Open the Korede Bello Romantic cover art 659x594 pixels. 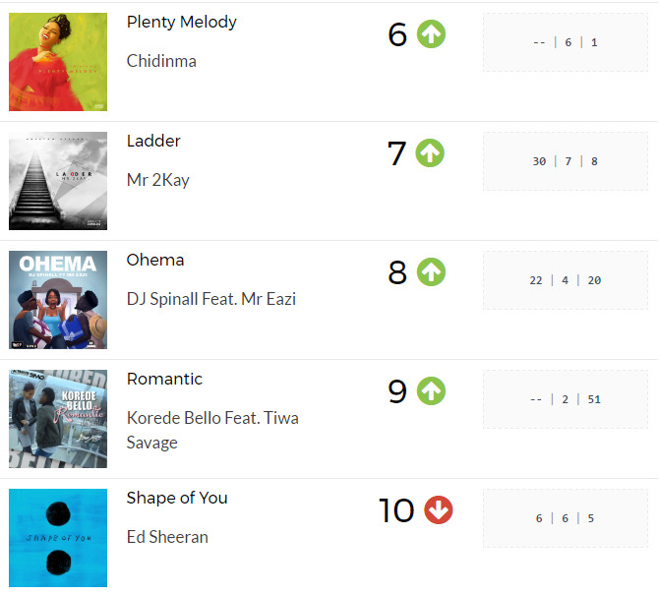tap(58, 419)
